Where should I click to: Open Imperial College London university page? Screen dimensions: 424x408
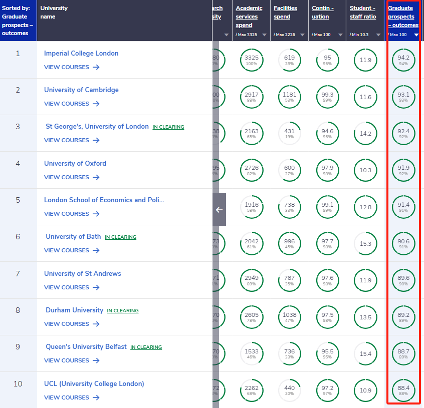point(81,53)
